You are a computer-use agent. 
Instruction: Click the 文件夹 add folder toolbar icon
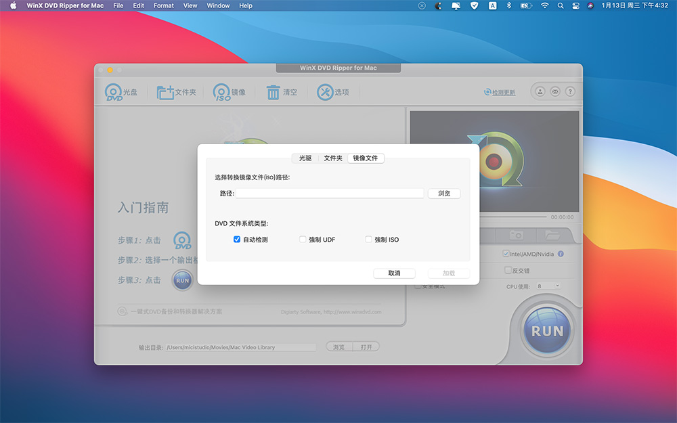pos(176,92)
